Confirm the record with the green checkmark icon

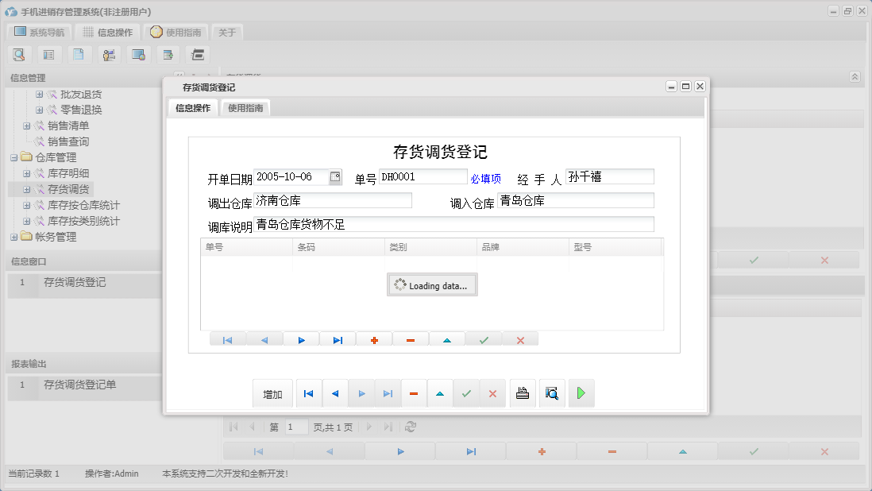click(466, 392)
